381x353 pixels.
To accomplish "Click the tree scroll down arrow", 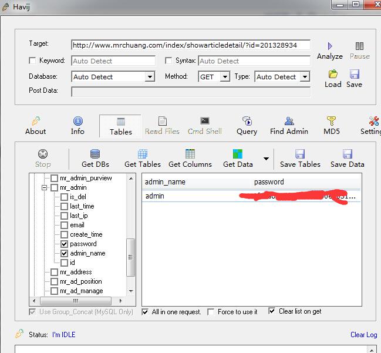I will click(131, 291).
